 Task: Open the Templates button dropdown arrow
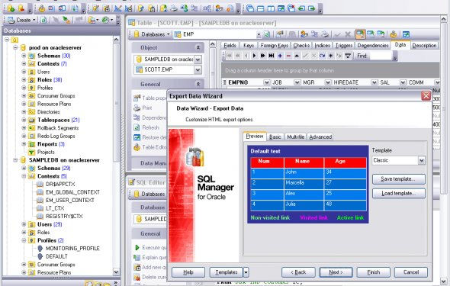tap(246, 272)
